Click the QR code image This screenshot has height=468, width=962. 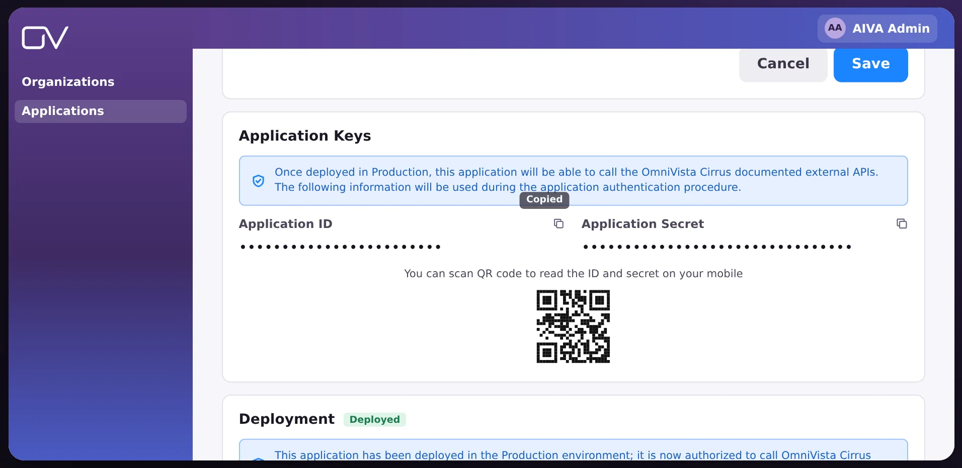click(573, 326)
